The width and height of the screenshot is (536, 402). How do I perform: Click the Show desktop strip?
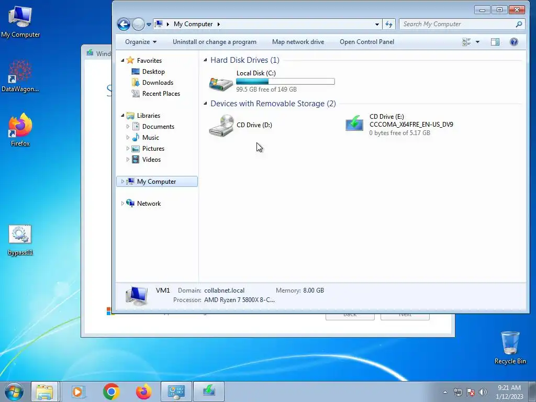[532, 392]
